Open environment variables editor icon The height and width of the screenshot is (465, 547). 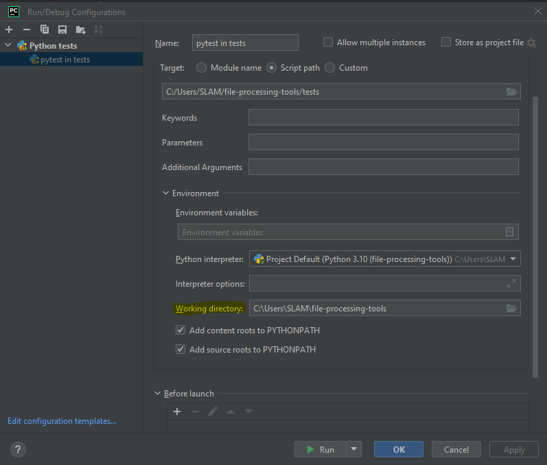[x=509, y=232]
